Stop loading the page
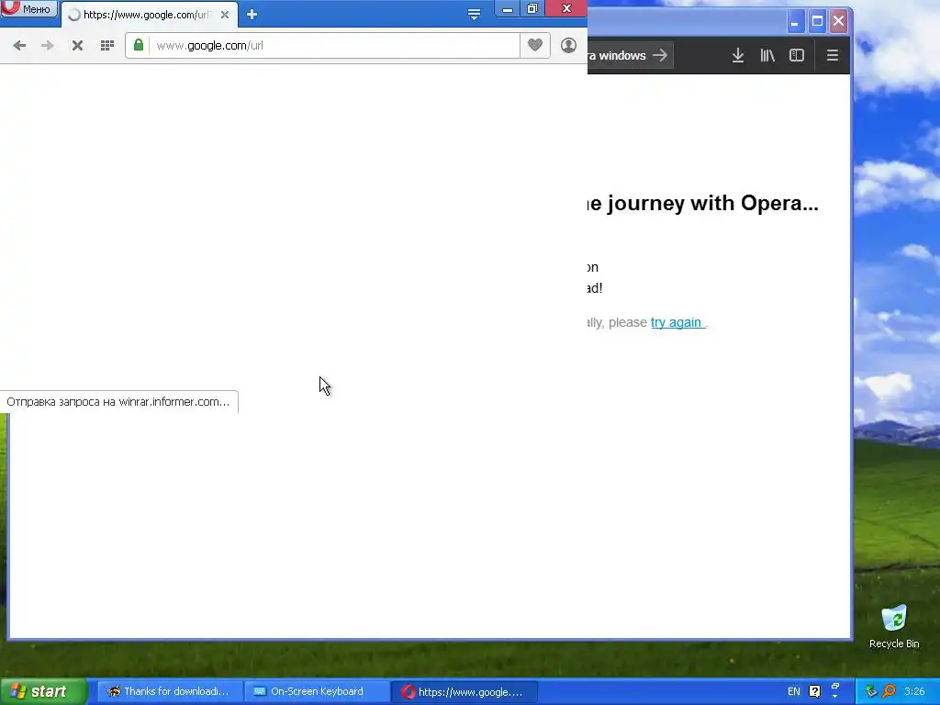Image resolution: width=940 pixels, height=705 pixels. point(77,46)
